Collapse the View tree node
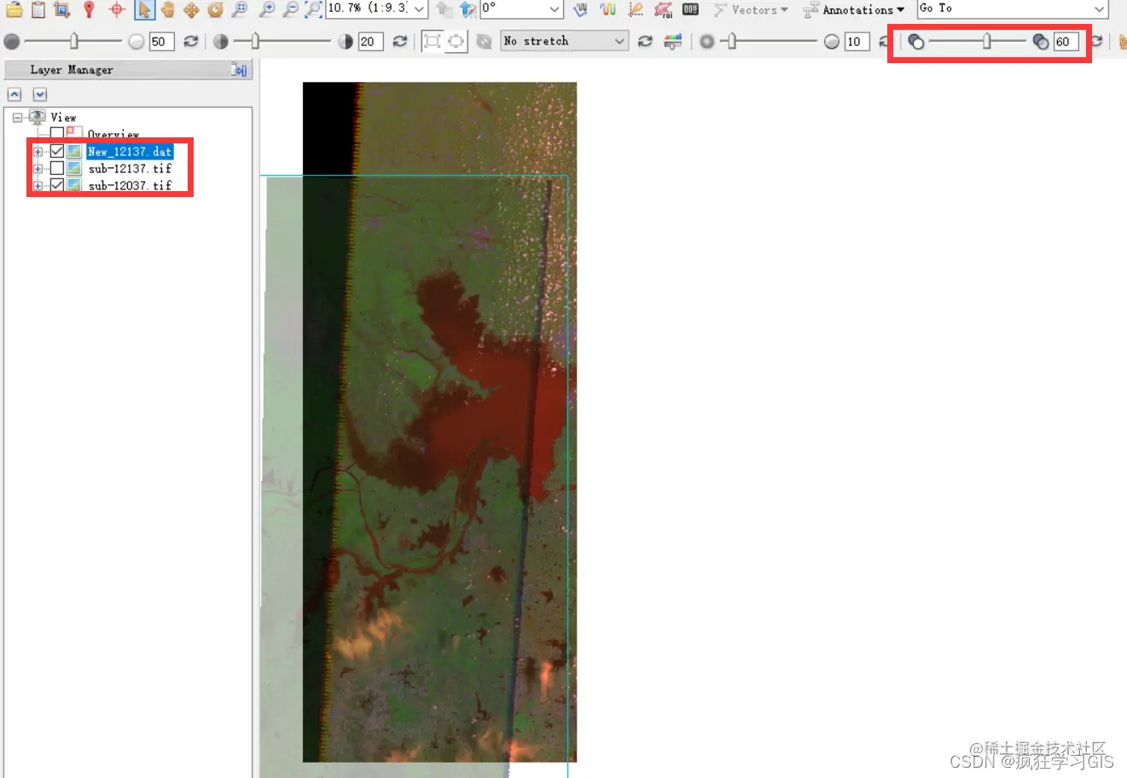 pos(17,118)
